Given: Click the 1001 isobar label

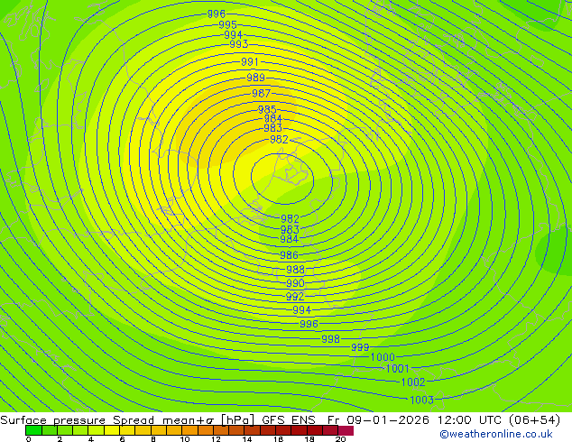Looking at the screenshot, I should (398, 369).
